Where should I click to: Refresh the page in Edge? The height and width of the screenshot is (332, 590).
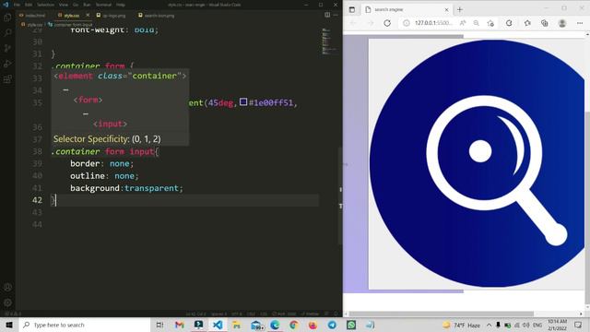pyautogui.click(x=387, y=23)
